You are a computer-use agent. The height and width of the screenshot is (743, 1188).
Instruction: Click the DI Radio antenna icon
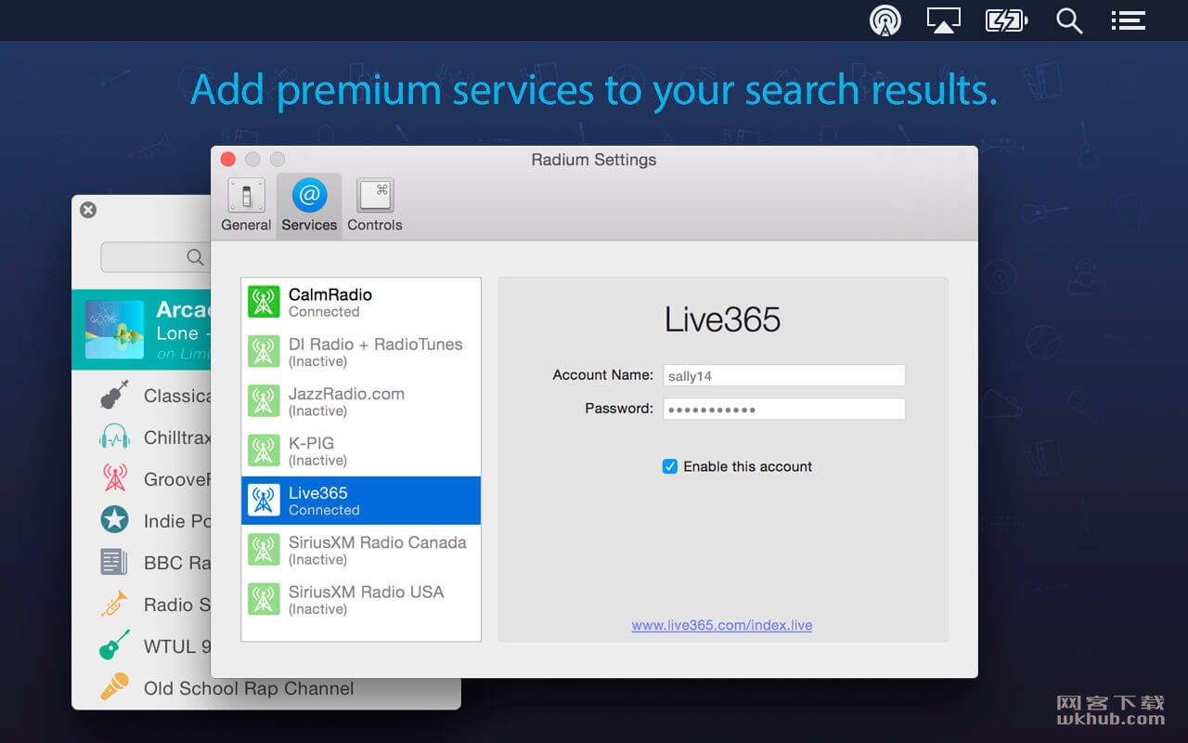pyautogui.click(x=264, y=352)
